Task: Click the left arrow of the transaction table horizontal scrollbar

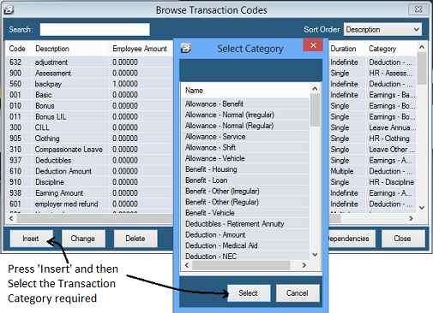Action: pyautogui.click(x=11, y=218)
